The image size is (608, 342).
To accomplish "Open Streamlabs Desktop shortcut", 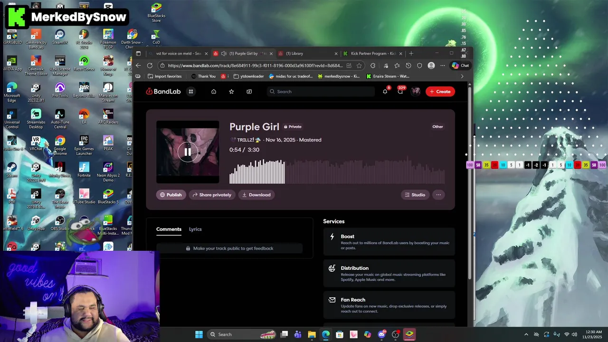I will [x=36, y=119].
